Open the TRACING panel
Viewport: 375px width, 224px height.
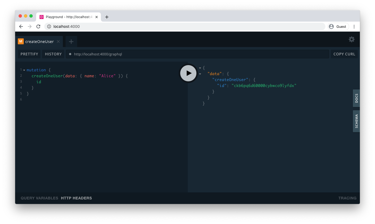coord(347,198)
